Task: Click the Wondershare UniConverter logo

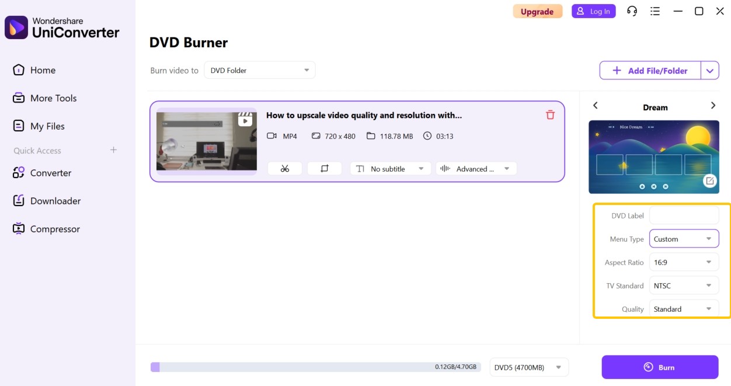Action: [62, 27]
